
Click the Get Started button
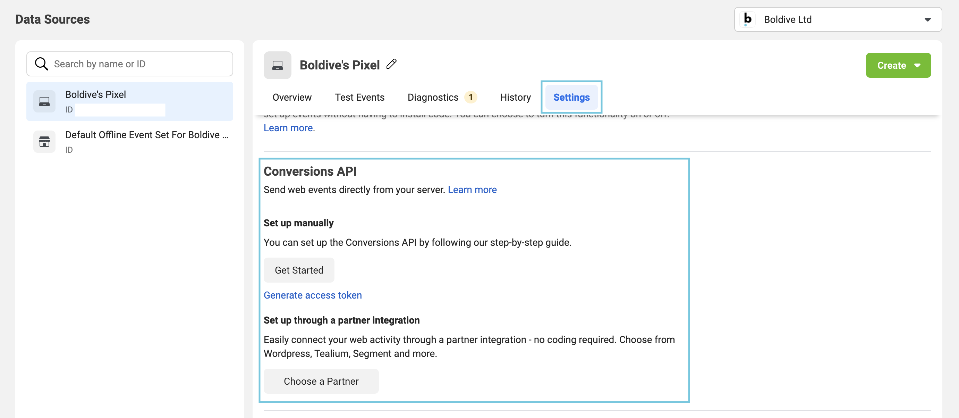pyautogui.click(x=299, y=270)
